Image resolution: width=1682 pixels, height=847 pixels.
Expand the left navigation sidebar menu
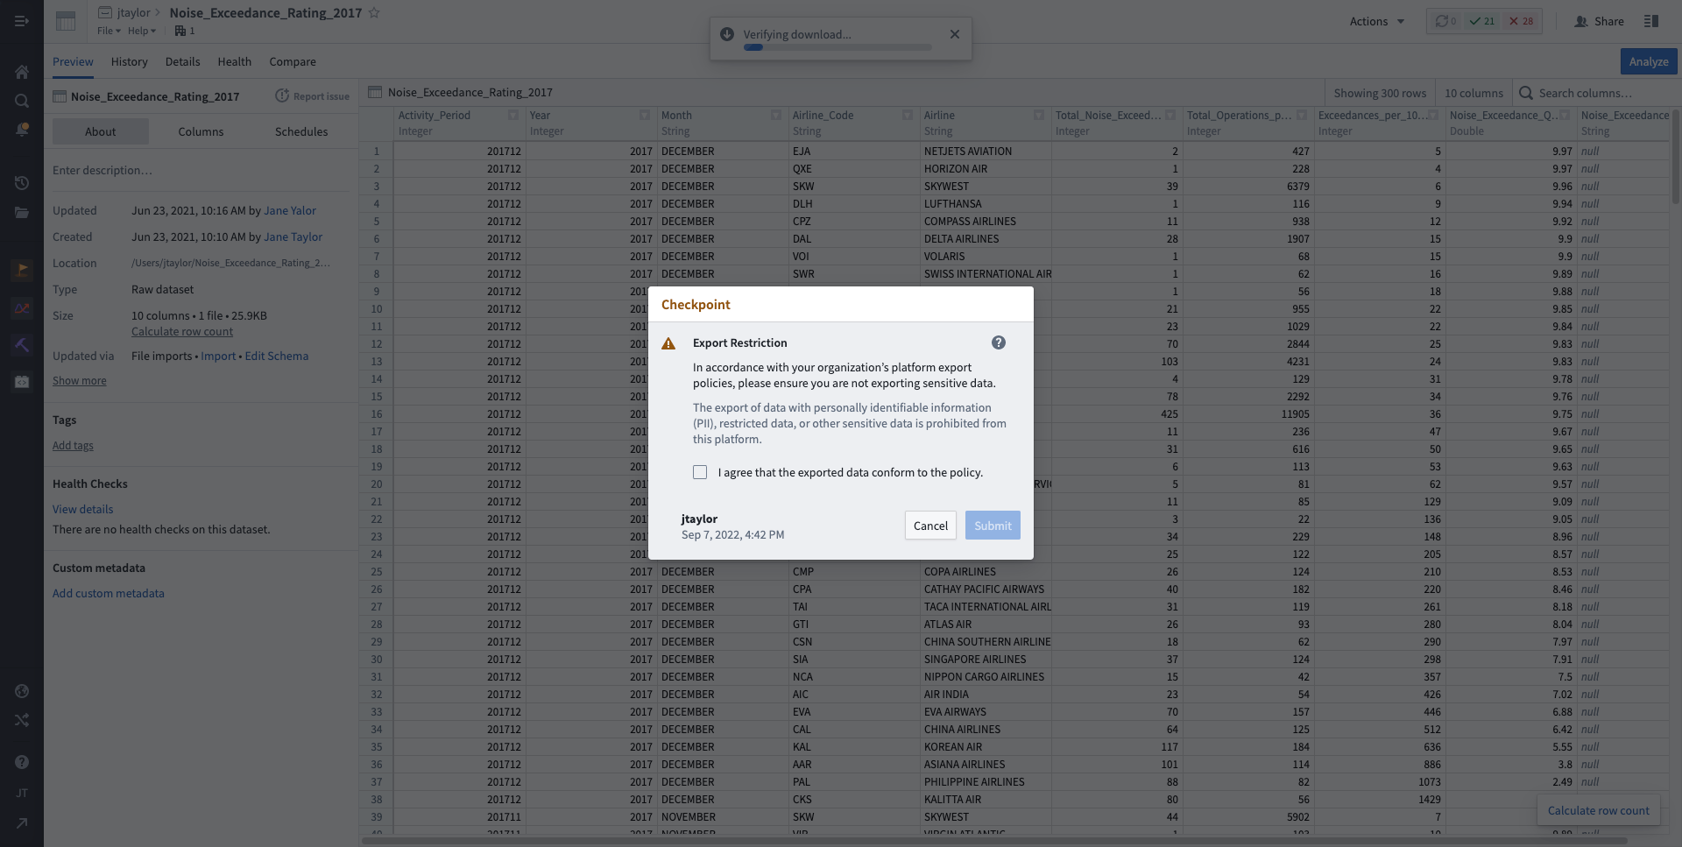click(22, 21)
